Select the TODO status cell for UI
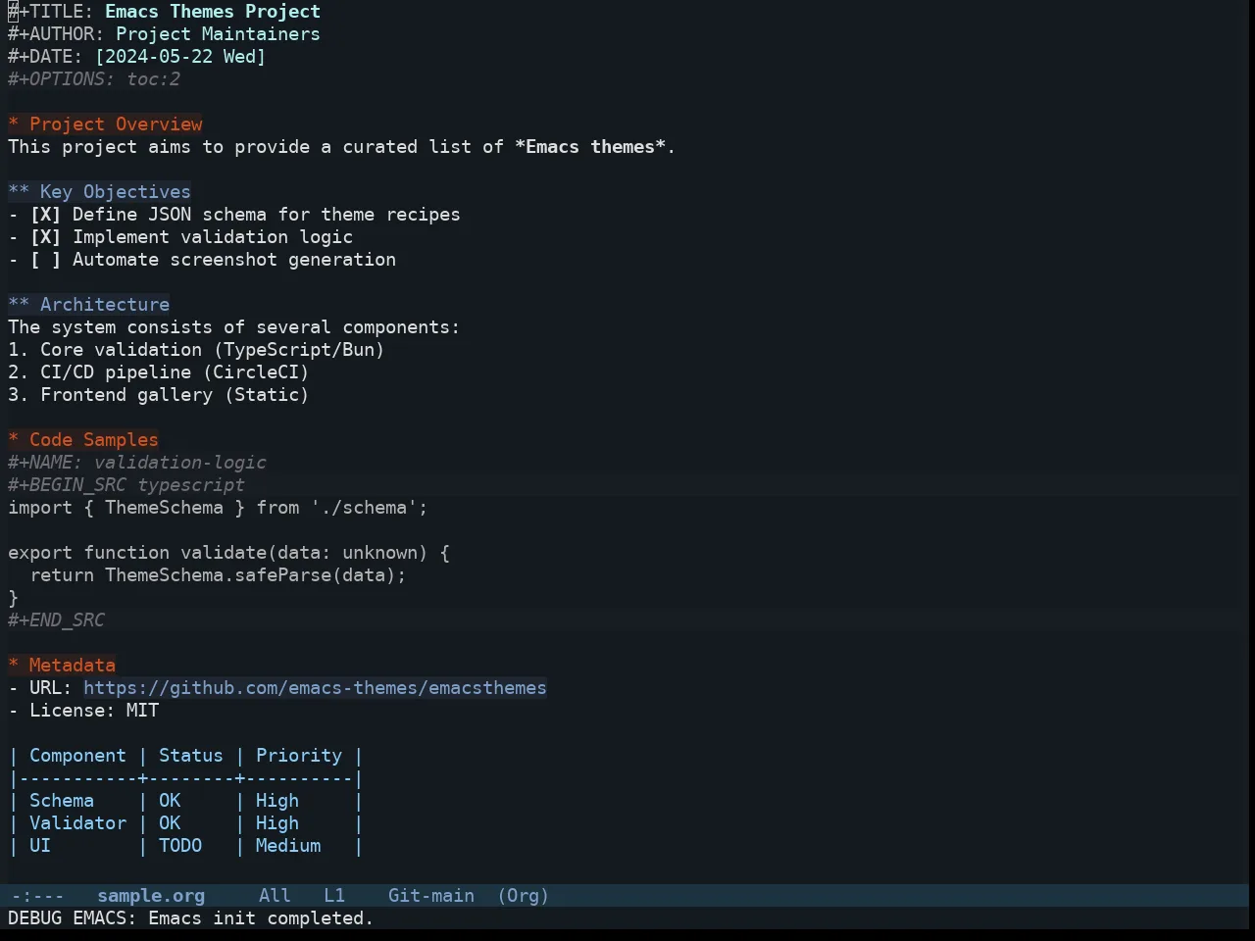 point(180,846)
